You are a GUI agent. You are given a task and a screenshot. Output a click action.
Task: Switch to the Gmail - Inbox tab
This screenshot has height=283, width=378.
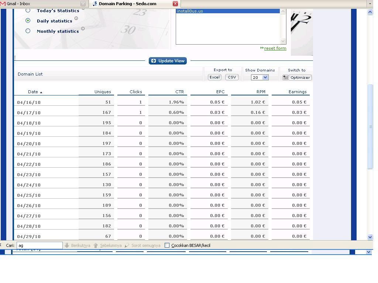(41, 4)
